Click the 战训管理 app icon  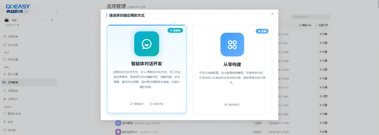[118, 123]
